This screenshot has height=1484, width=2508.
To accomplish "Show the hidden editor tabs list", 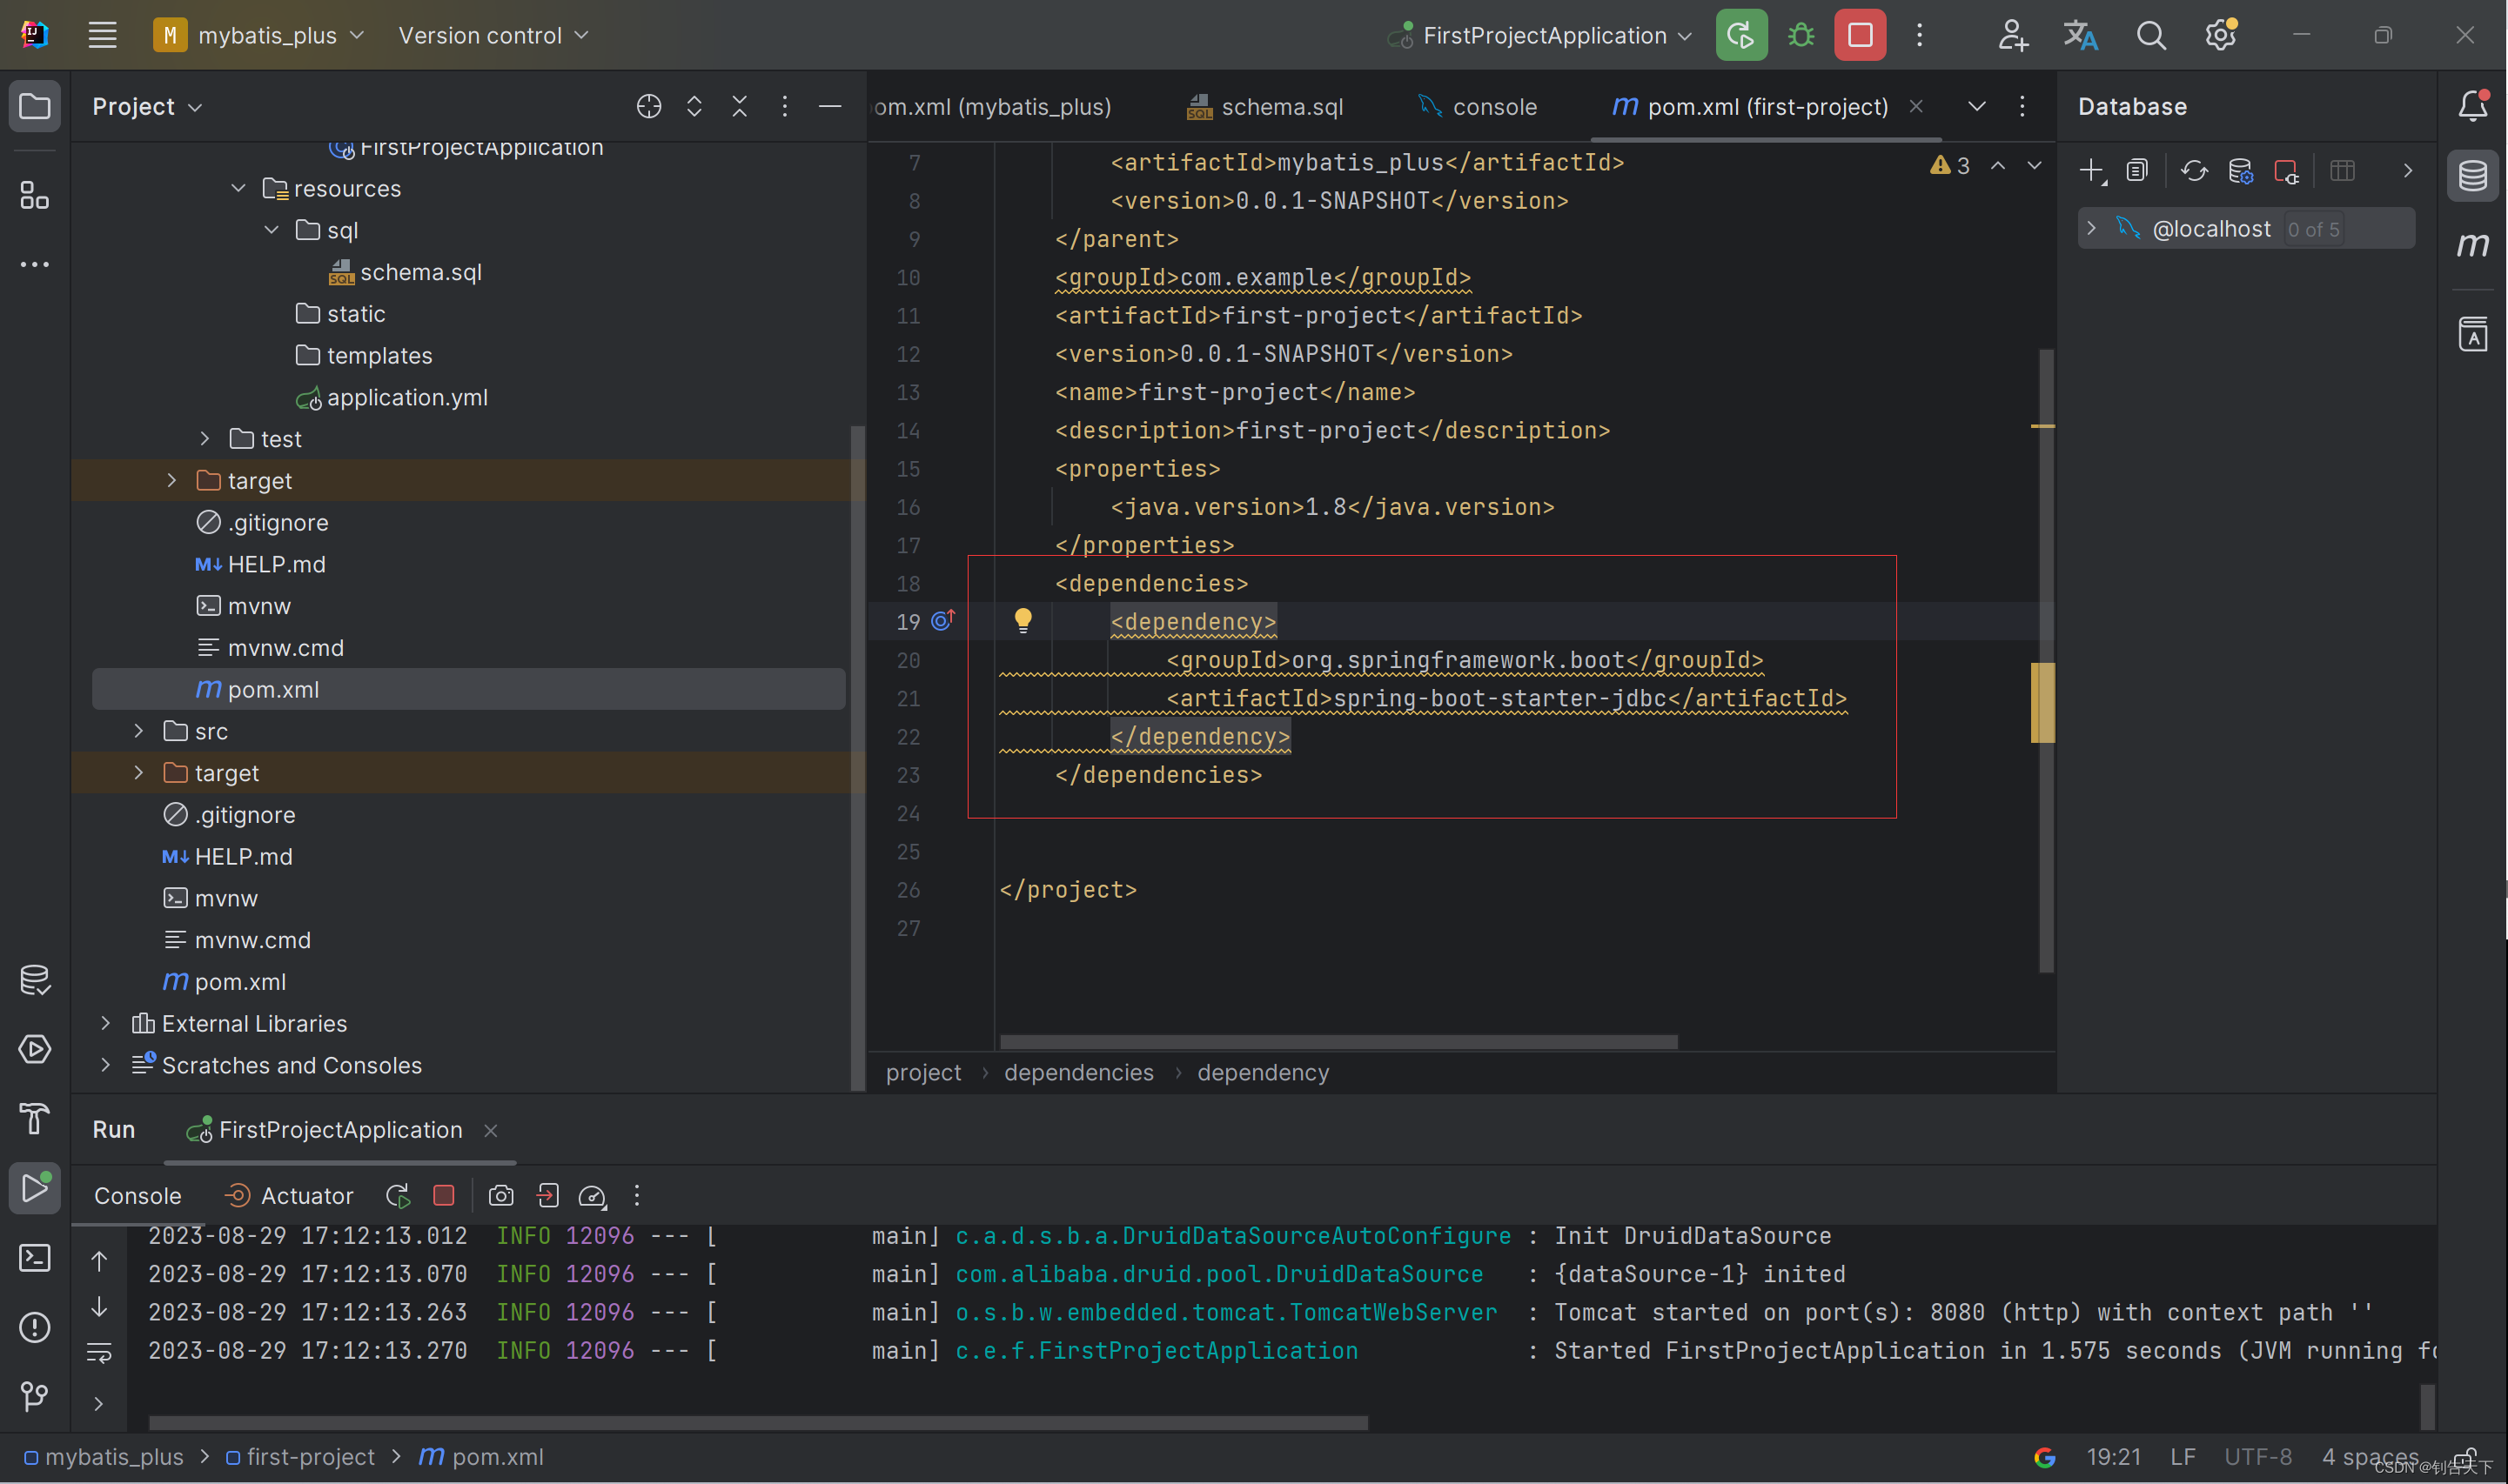I will point(1975,106).
